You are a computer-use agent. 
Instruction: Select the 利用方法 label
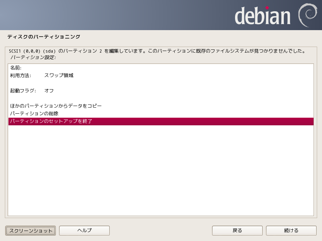pyautogui.click(x=21, y=76)
